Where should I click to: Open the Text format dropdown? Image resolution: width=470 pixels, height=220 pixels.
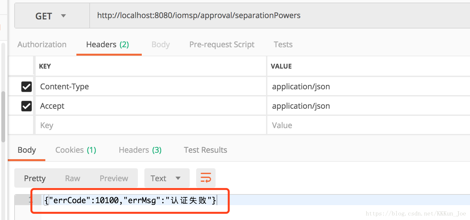[167, 178]
